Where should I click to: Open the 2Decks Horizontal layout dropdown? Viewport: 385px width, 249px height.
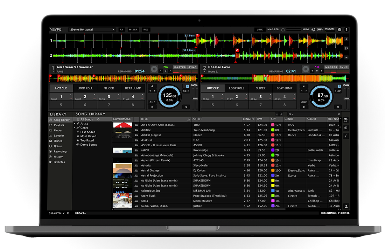point(92,30)
